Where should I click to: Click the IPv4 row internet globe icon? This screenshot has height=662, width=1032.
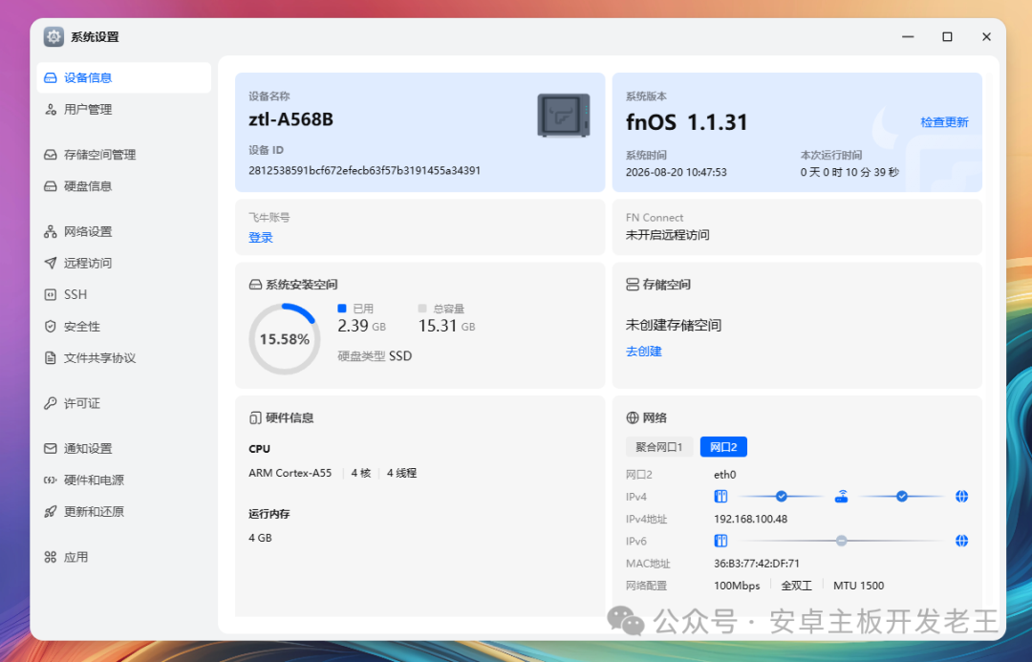tap(961, 496)
